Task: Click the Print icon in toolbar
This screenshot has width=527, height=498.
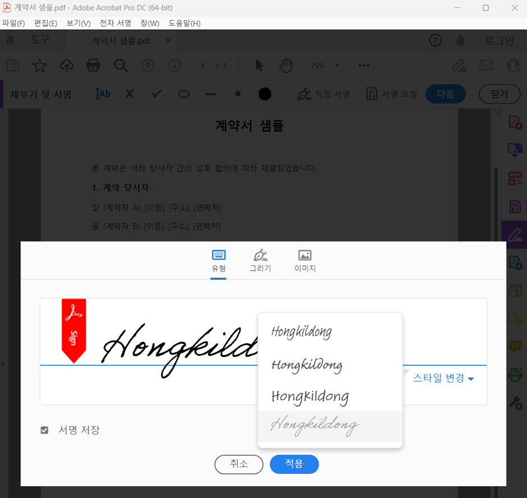Action: tap(93, 65)
